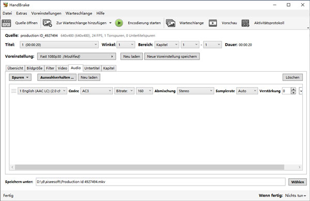Click the Fertig status text
Viewport: 310px width, 201px height.
[8, 196]
